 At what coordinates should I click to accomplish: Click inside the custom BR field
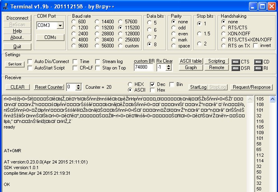coord(143,67)
